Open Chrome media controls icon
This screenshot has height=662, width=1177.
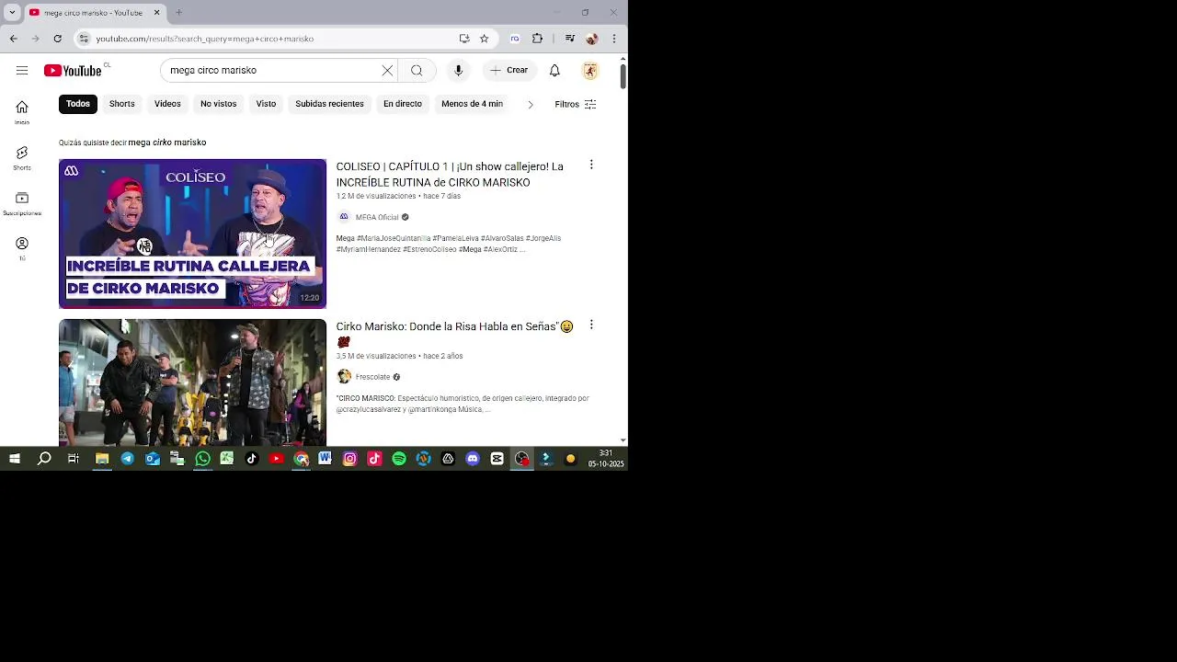pos(570,39)
